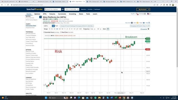Click the red 230.00 risk price marker
This screenshot has width=178, height=100.
148,49
